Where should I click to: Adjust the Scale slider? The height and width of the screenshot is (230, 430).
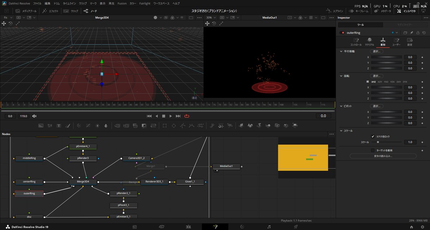coord(386,142)
